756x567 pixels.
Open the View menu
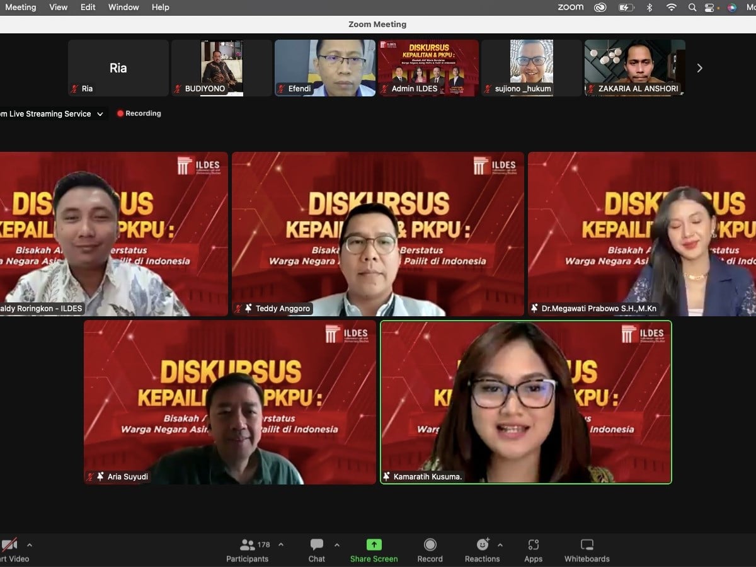click(58, 7)
